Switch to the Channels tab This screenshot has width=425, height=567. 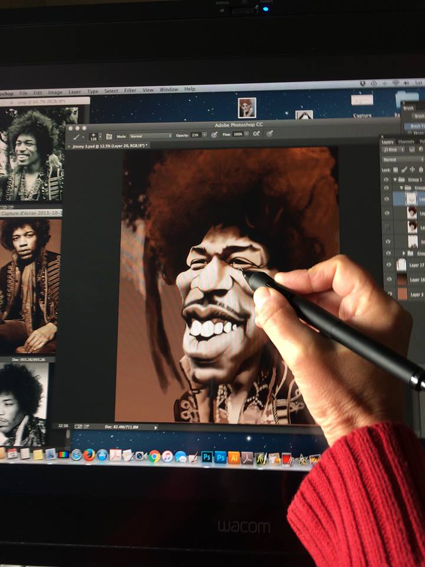[x=406, y=142]
